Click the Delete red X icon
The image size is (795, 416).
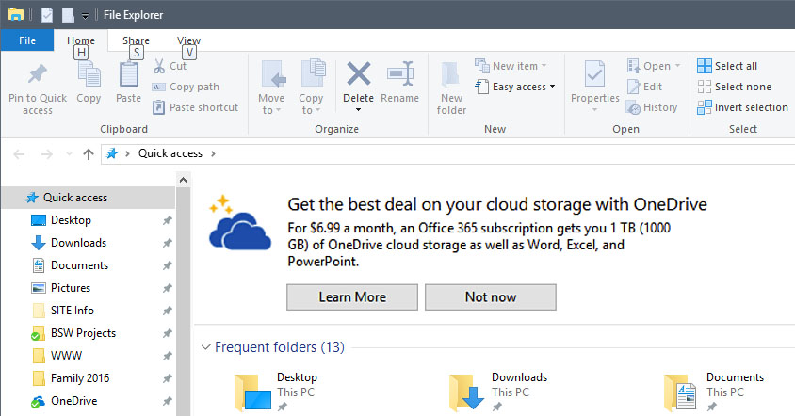[x=359, y=74]
